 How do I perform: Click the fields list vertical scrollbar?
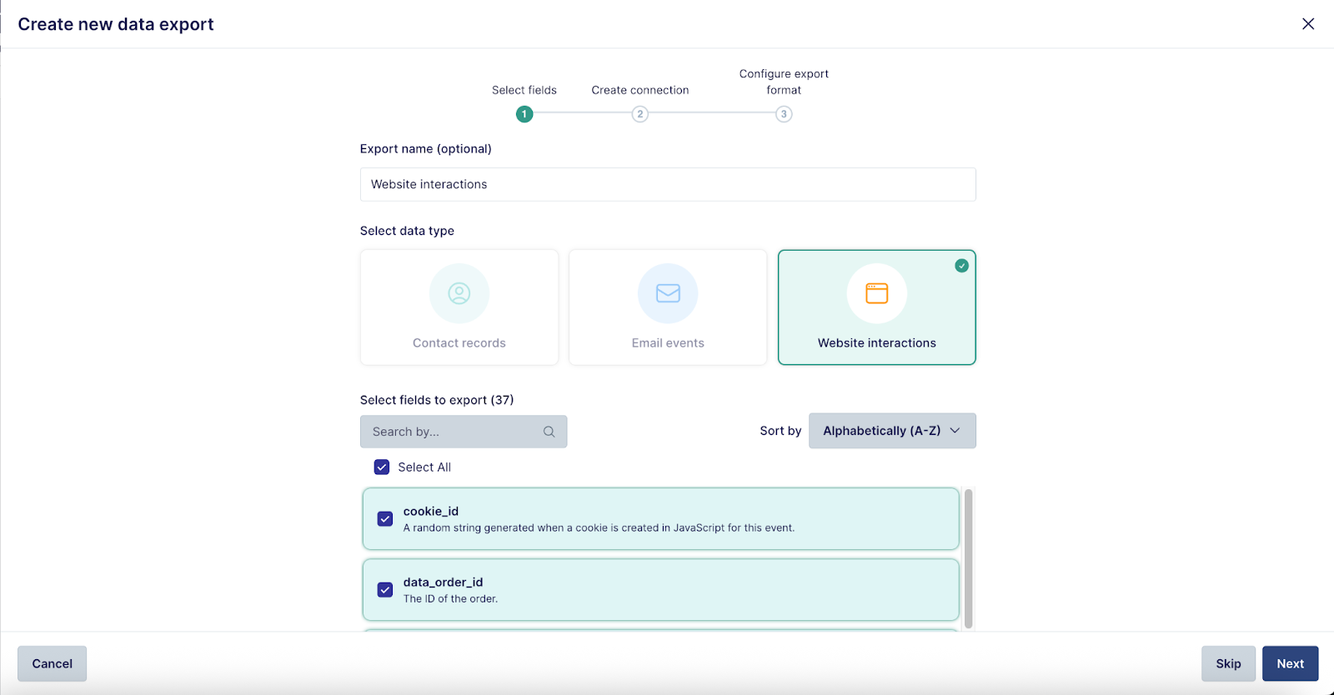coord(968,558)
